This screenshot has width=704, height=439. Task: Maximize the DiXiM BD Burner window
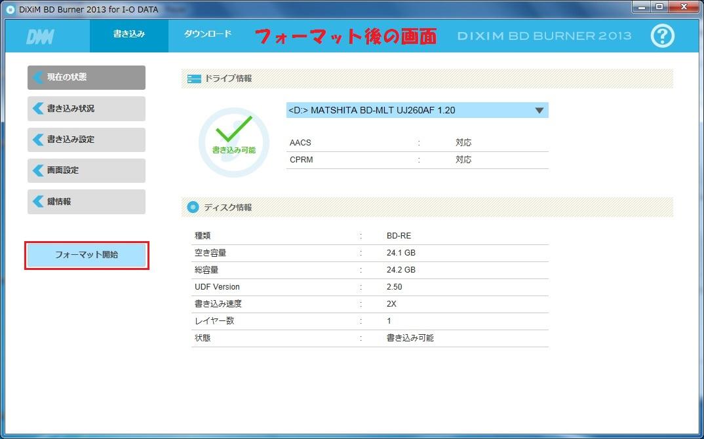659,7
